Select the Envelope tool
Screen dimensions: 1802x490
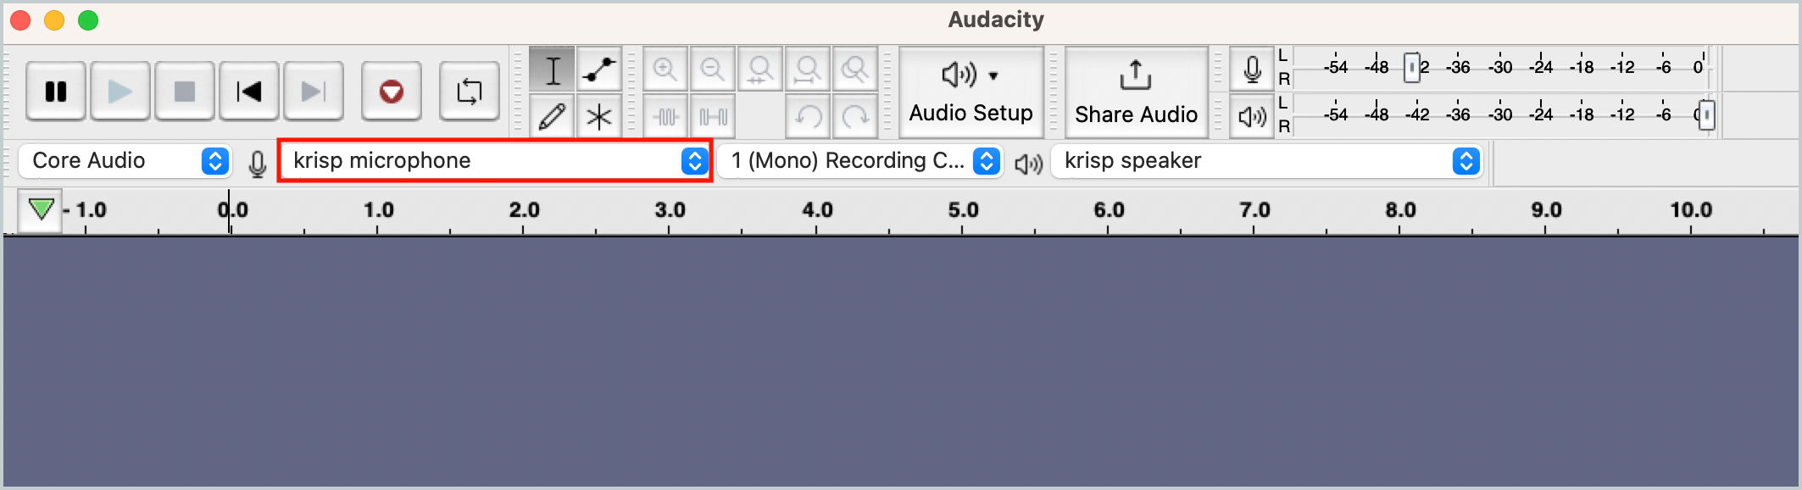point(599,71)
